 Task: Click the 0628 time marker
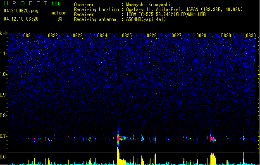point(201,35)
